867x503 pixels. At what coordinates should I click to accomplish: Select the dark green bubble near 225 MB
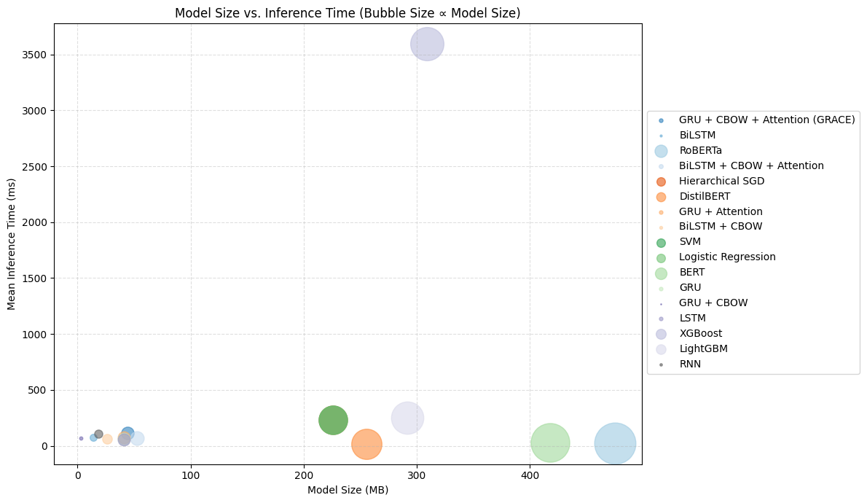(333, 420)
